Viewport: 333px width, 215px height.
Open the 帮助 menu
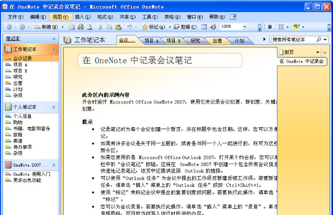click(x=217, y=17)
